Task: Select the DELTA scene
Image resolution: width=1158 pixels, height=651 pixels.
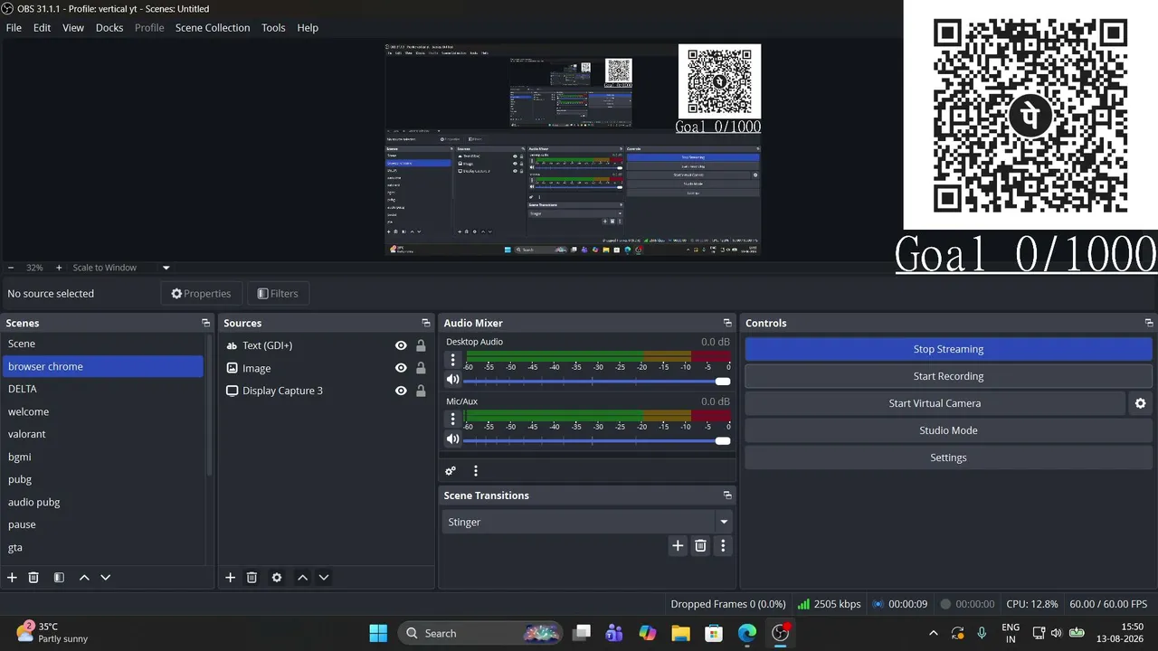Action: click(103, 389)
